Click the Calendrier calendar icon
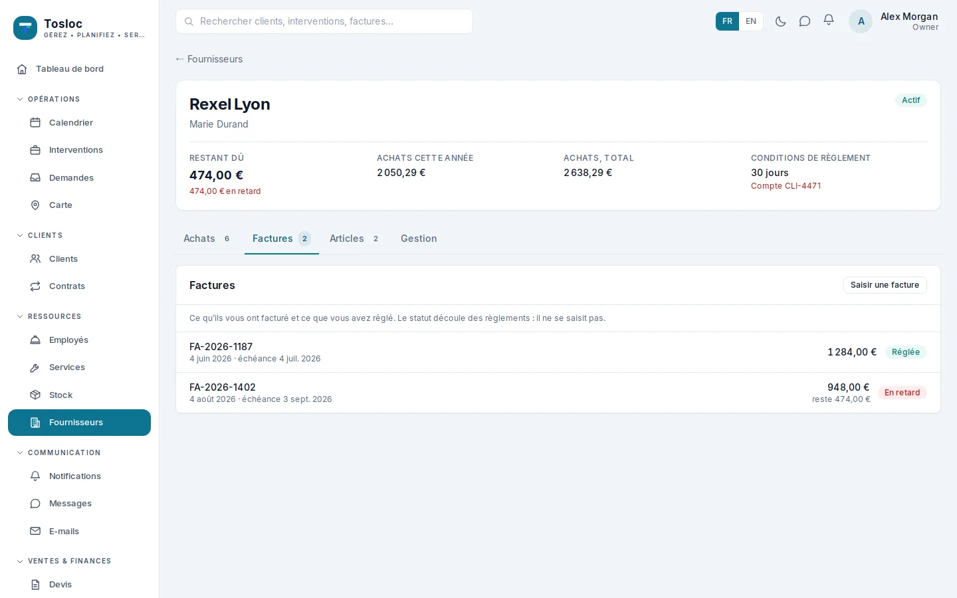Screen dimensions: 957x598 [x=35, y=123]
